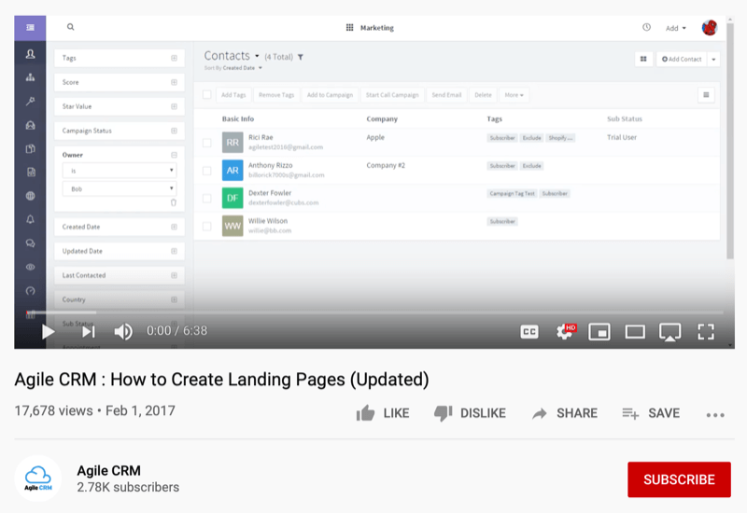
Task: Click the contacts filter funnel icon
Action: pyautogui.click(x=301, y=57)
